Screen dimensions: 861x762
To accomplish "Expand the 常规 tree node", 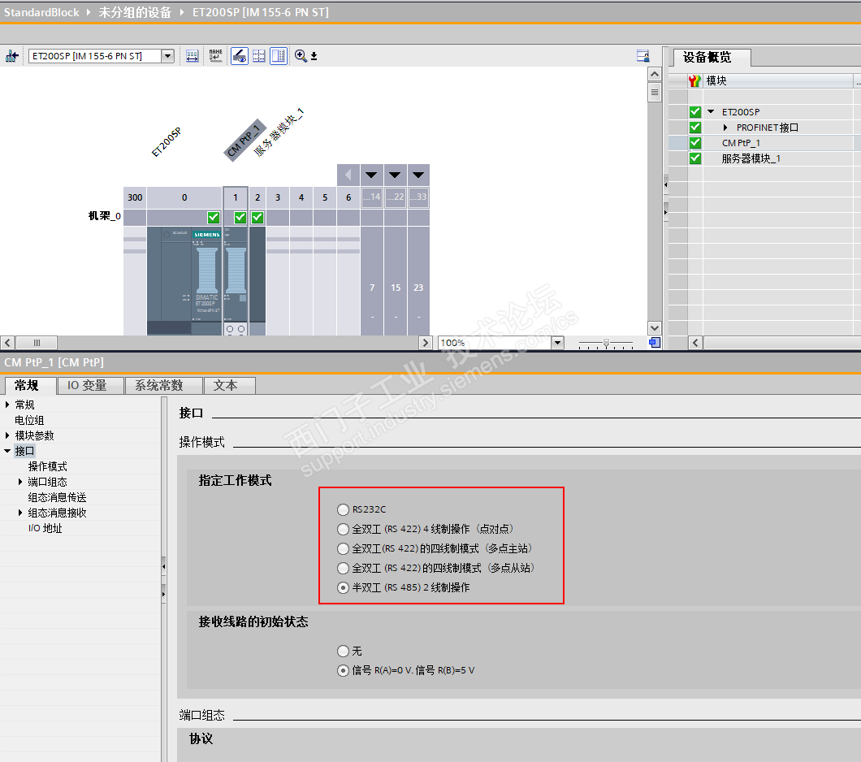I will tap(7, 405).
